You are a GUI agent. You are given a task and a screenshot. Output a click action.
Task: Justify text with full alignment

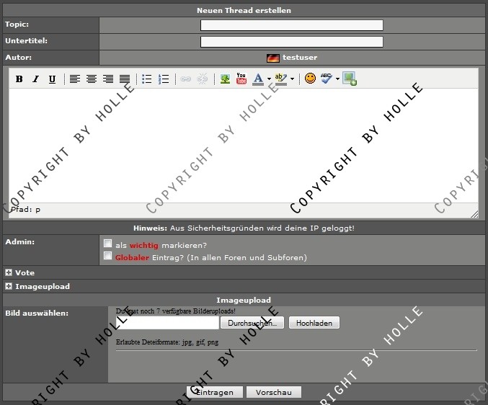pyautogui.click(x=125, y=79)
